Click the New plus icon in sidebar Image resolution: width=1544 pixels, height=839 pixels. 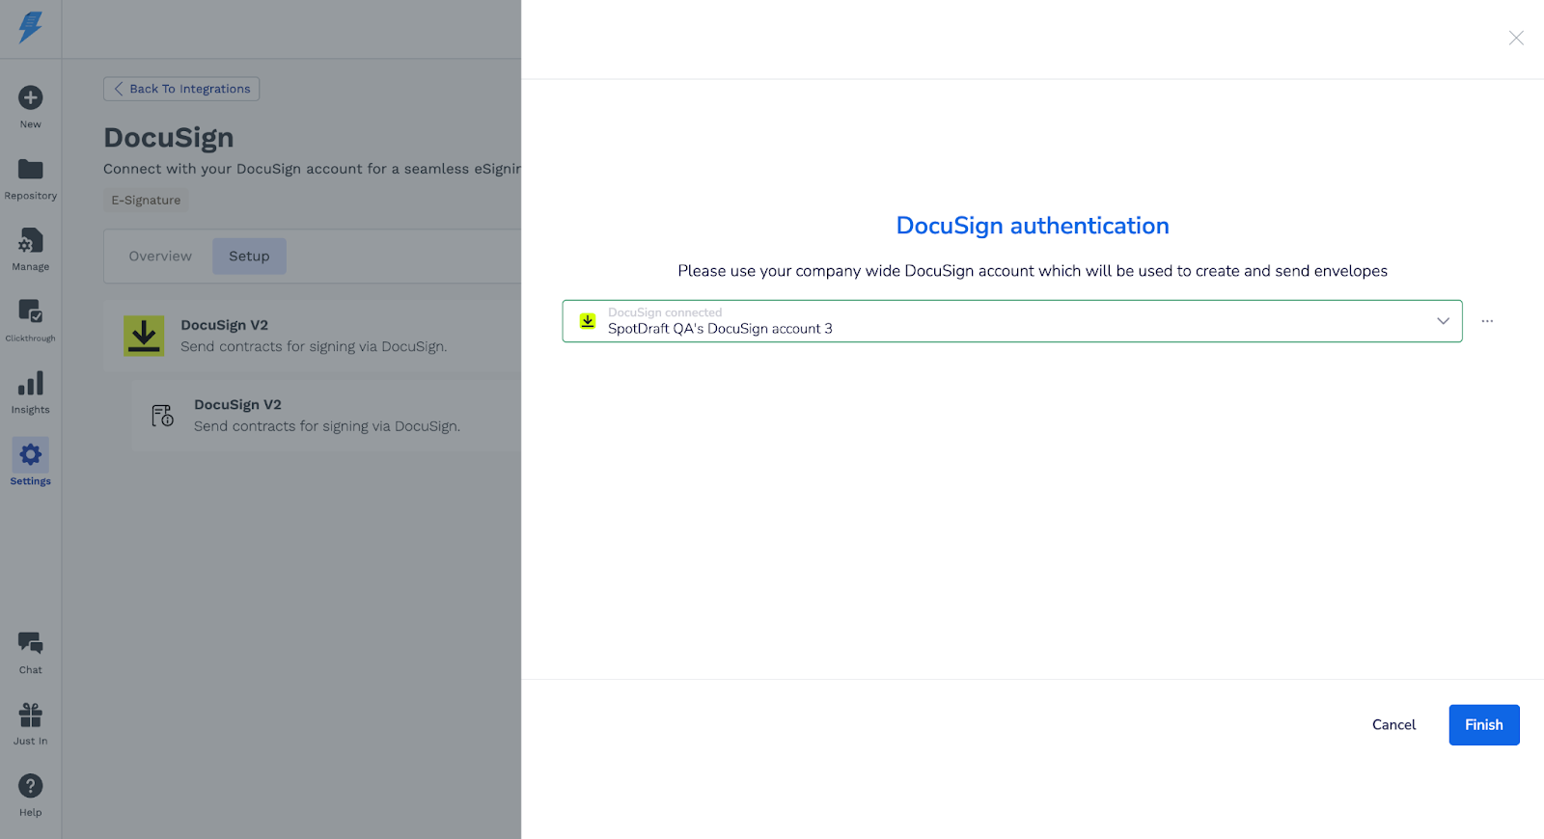(31, 98)
